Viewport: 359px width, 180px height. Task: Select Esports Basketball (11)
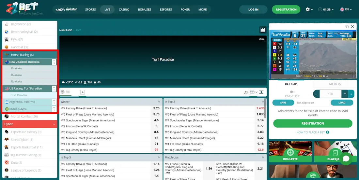coord(30,147)
